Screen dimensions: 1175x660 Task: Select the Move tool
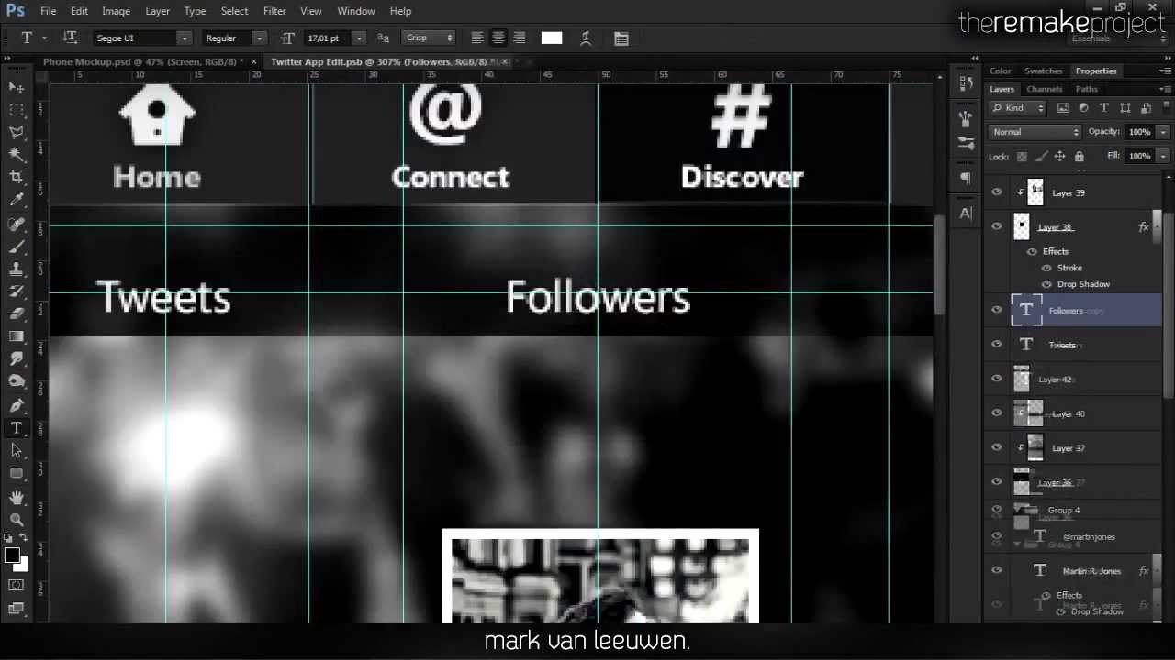point(17,87)
